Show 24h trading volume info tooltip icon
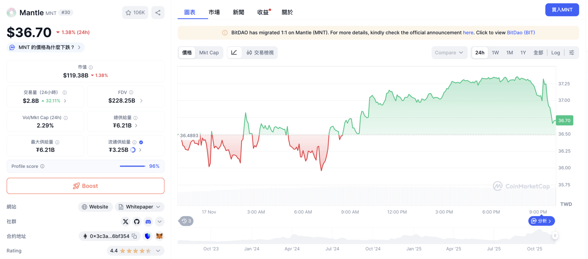The width and height of the screenshot is (588, 259). 65,93
